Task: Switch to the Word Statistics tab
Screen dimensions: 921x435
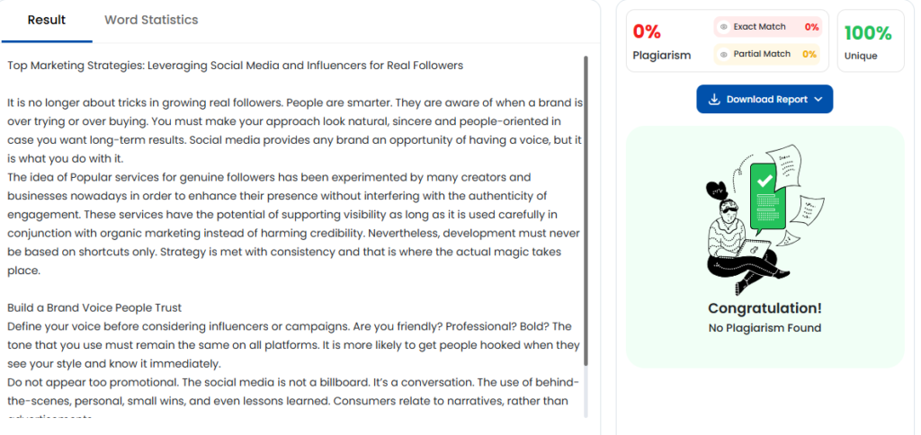Action: coord(151,20)
